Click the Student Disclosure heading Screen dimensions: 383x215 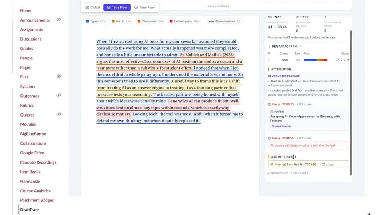click(x=284, y=76)
